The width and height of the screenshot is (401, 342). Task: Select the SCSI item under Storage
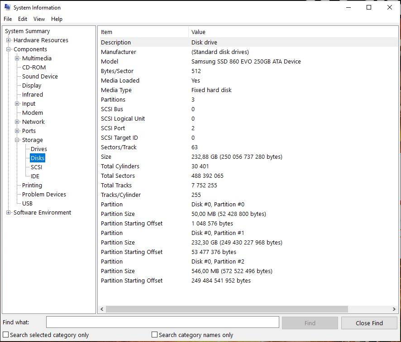coord(36,167)
